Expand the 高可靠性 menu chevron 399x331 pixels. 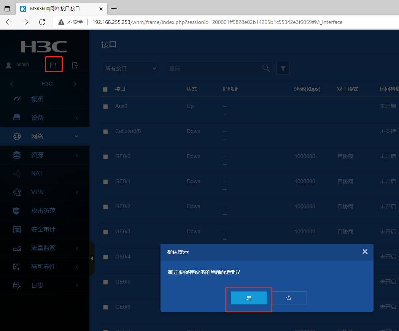point(77,267)
